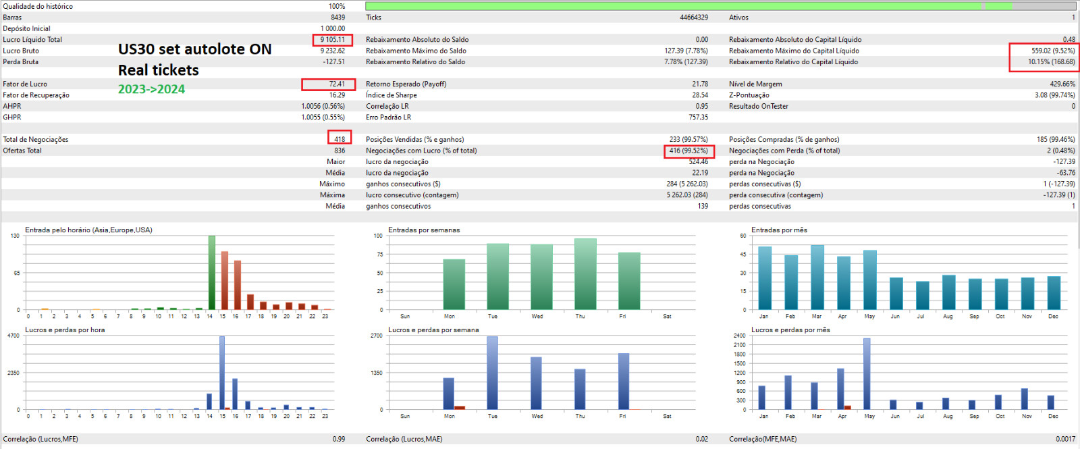
Task: Select the 'Nível de Margem' label
Action: 755,84
